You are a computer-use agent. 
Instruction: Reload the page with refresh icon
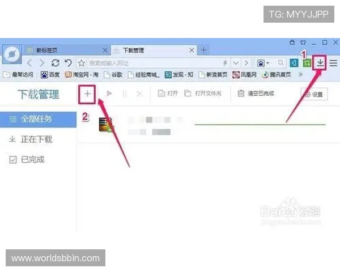click(56, 63)
